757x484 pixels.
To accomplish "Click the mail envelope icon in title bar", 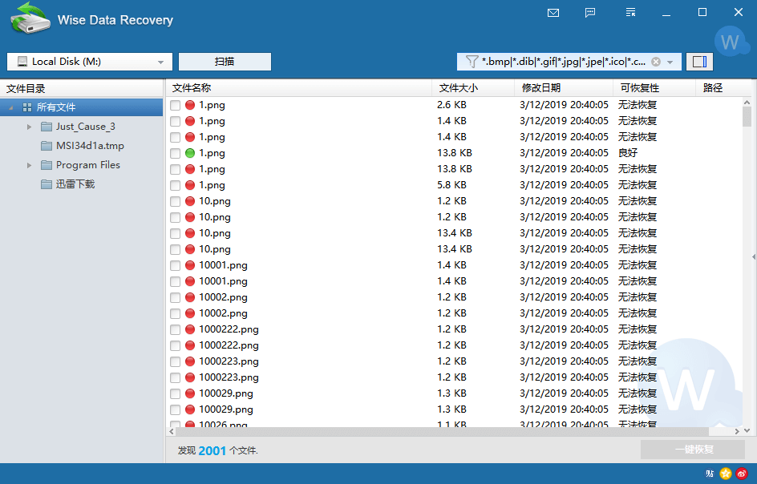I will coord(553,13).
